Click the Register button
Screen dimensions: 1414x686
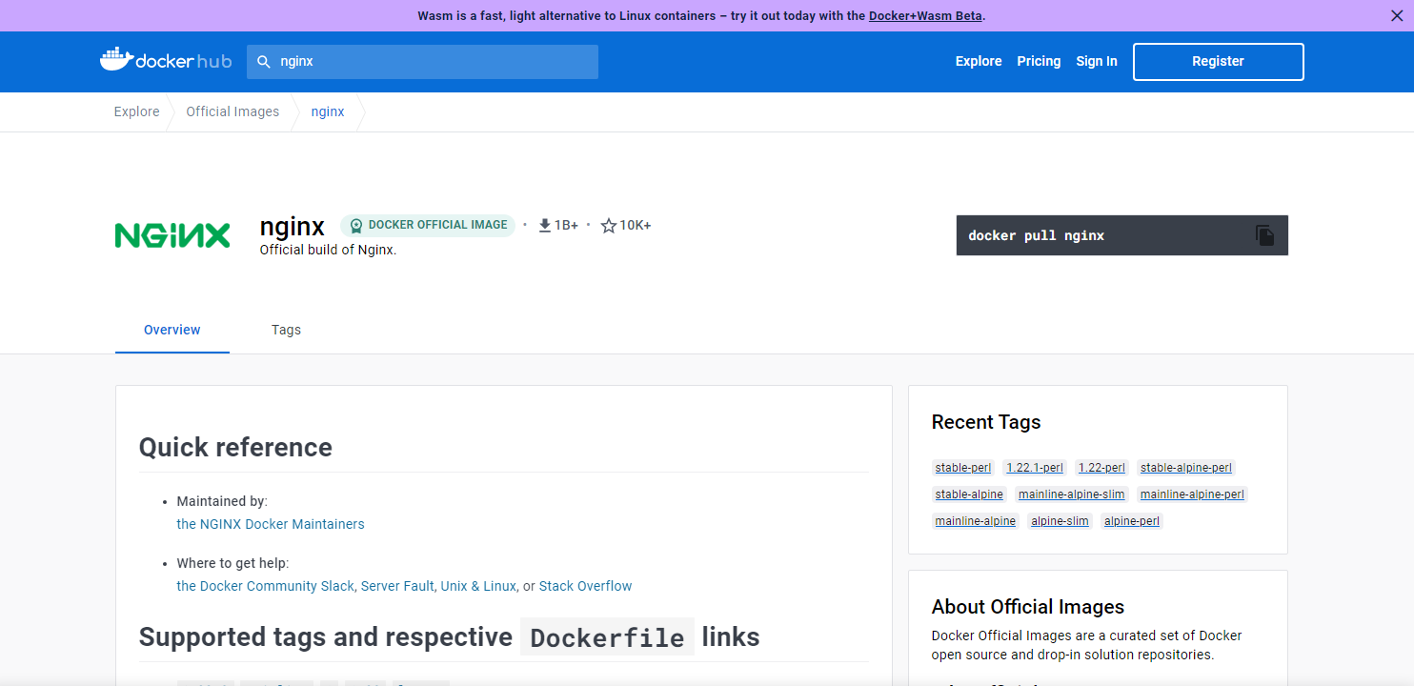[1218, 62]
